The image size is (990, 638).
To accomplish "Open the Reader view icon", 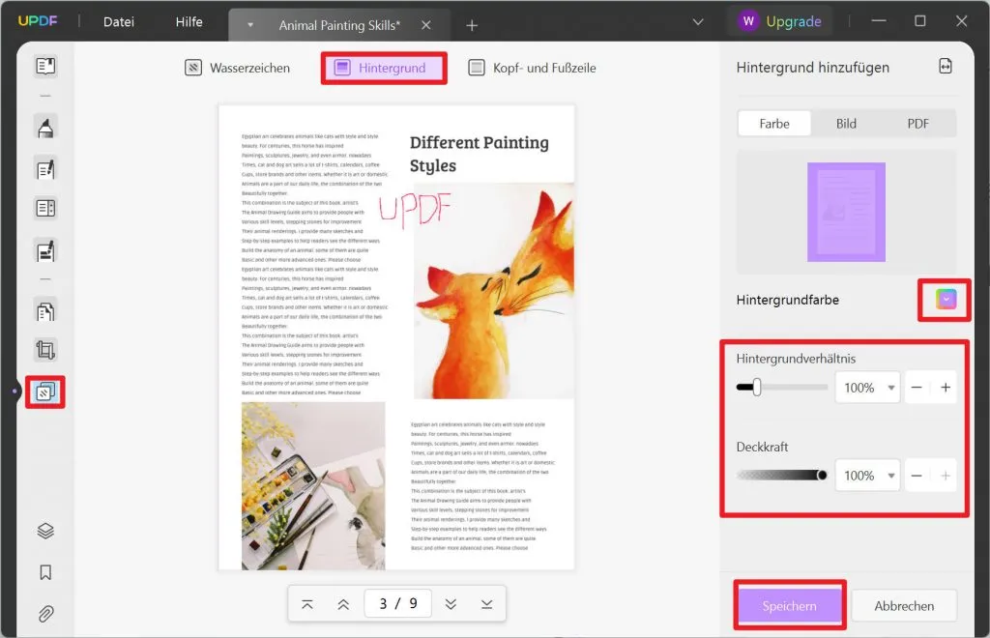I will [44, 66].
